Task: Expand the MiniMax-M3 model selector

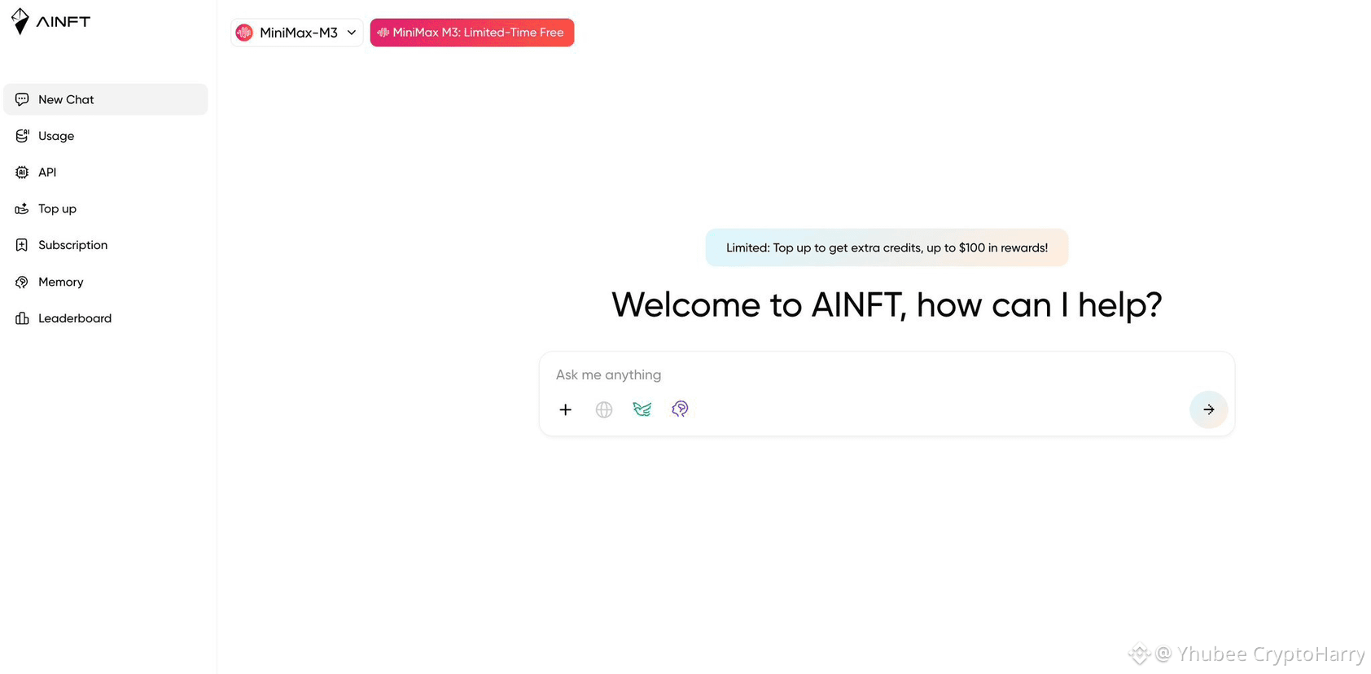Action: (x=297, y=33)
